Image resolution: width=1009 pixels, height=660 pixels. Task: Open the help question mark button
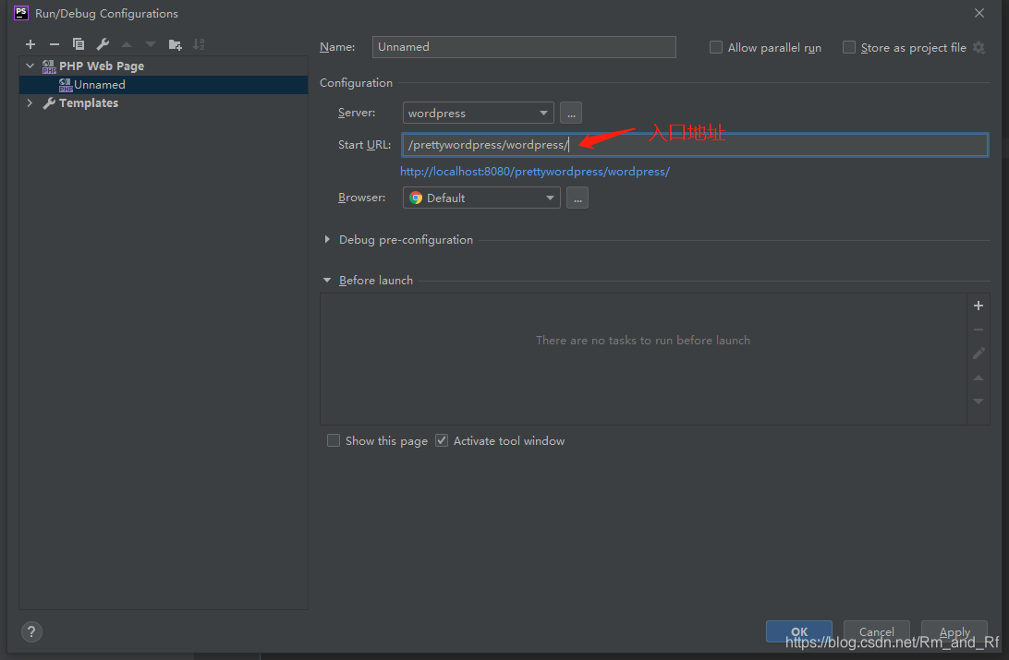pos(31,631)
